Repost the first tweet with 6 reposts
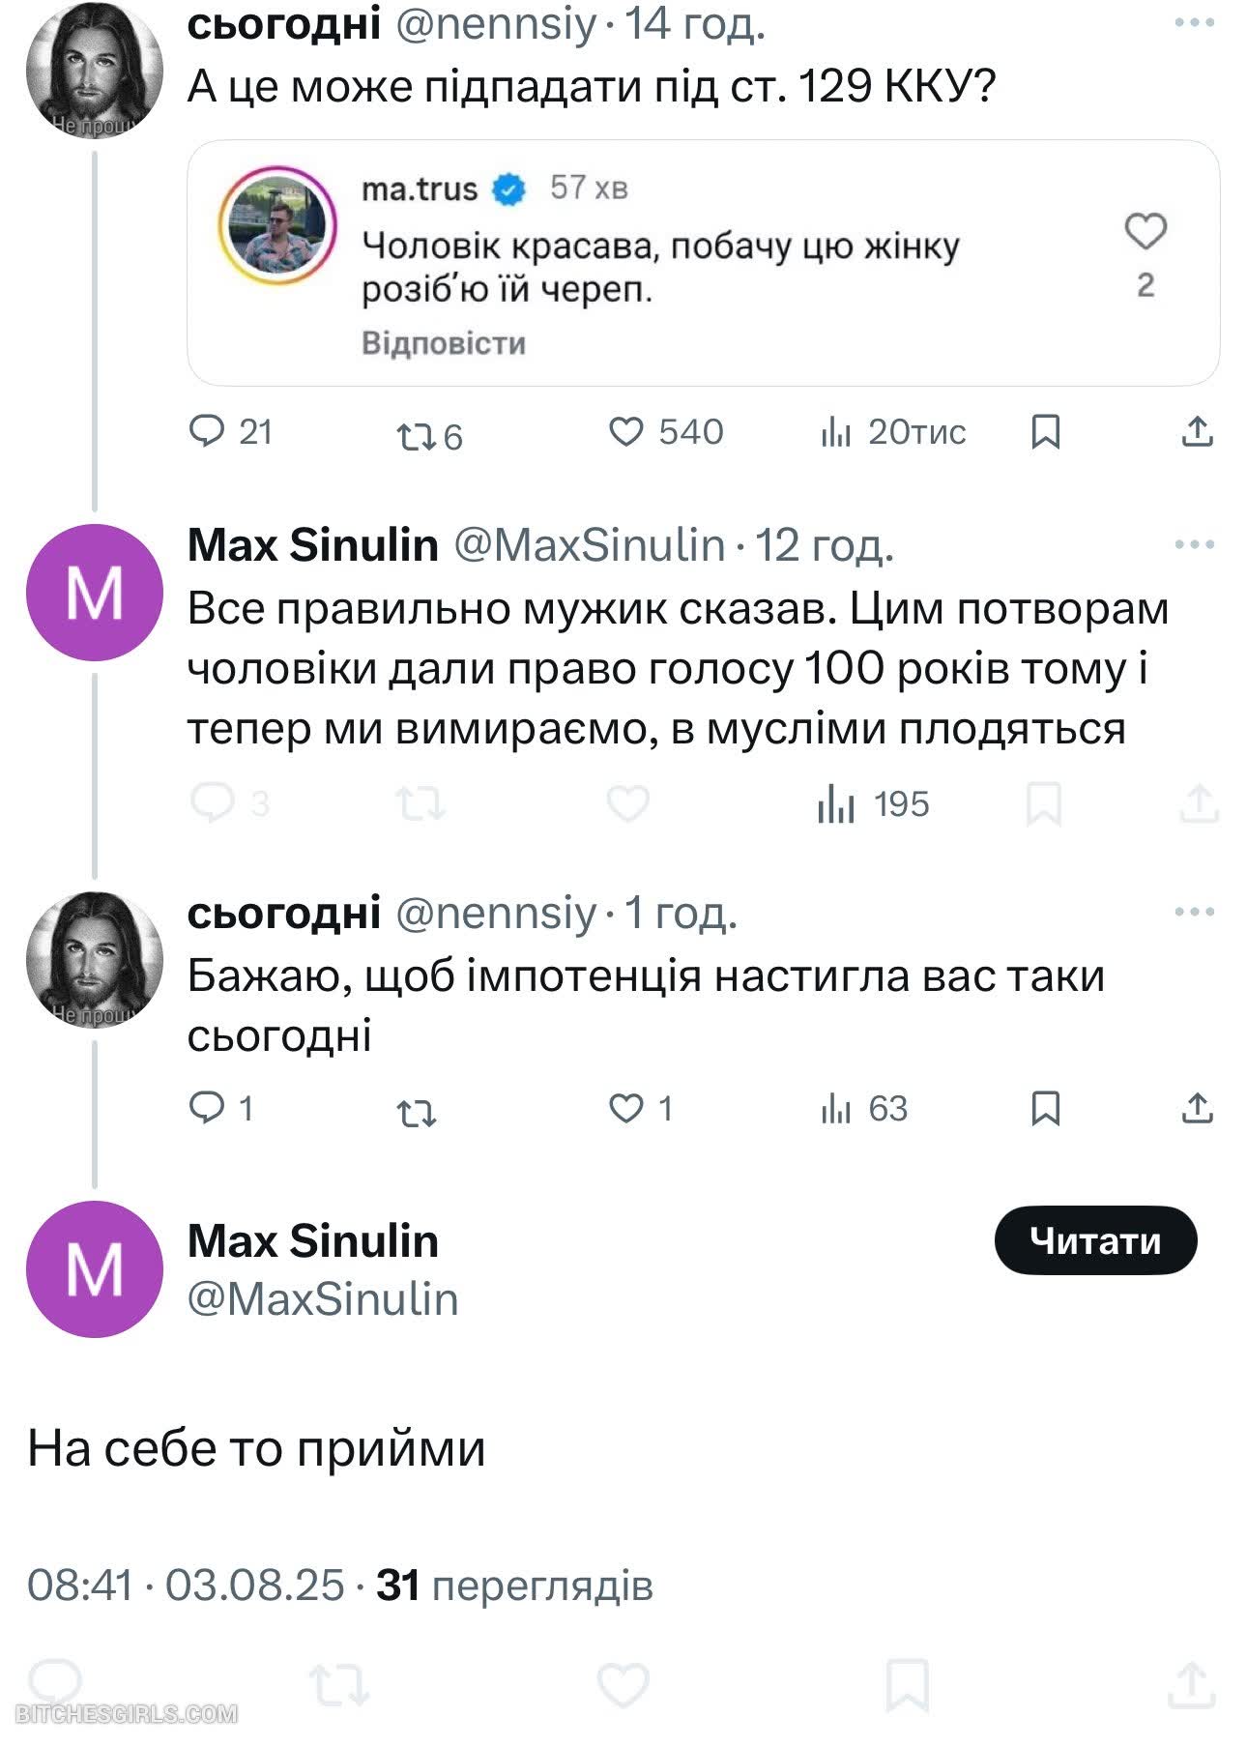The image size is (1247, 1746). point(416,436)
